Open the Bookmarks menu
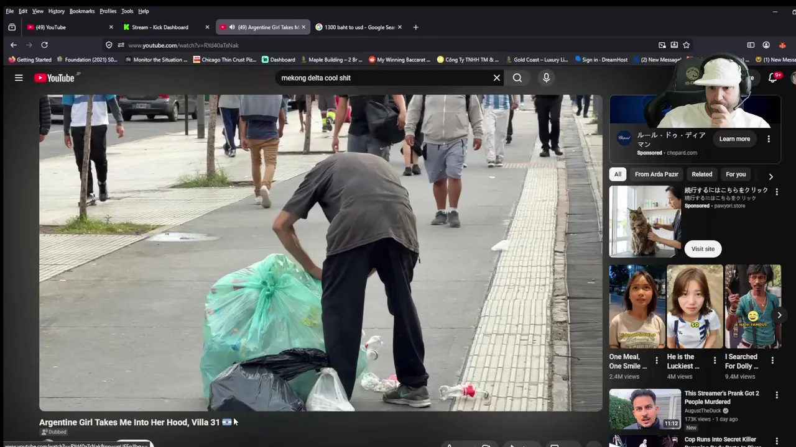796x447 pixels. pyautogui.click(x=82, y=11)
